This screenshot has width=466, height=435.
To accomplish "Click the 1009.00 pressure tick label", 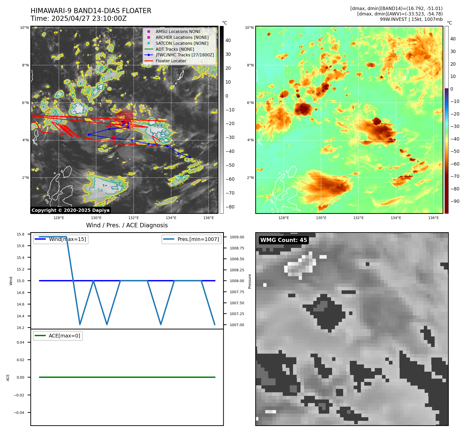I will (x=237, y=237).
